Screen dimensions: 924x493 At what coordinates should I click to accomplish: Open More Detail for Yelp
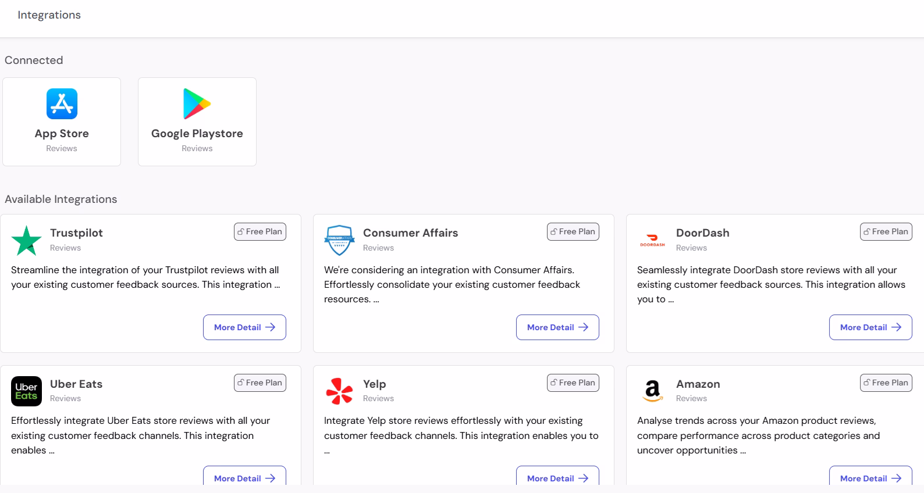coord(557,476)
